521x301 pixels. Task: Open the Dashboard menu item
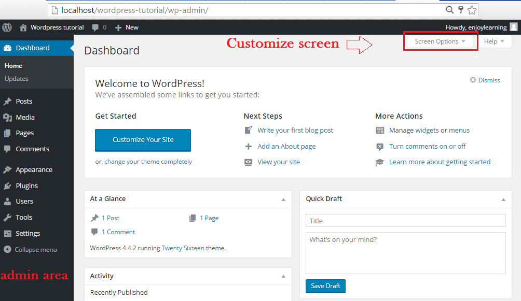[x=37, y=48]
